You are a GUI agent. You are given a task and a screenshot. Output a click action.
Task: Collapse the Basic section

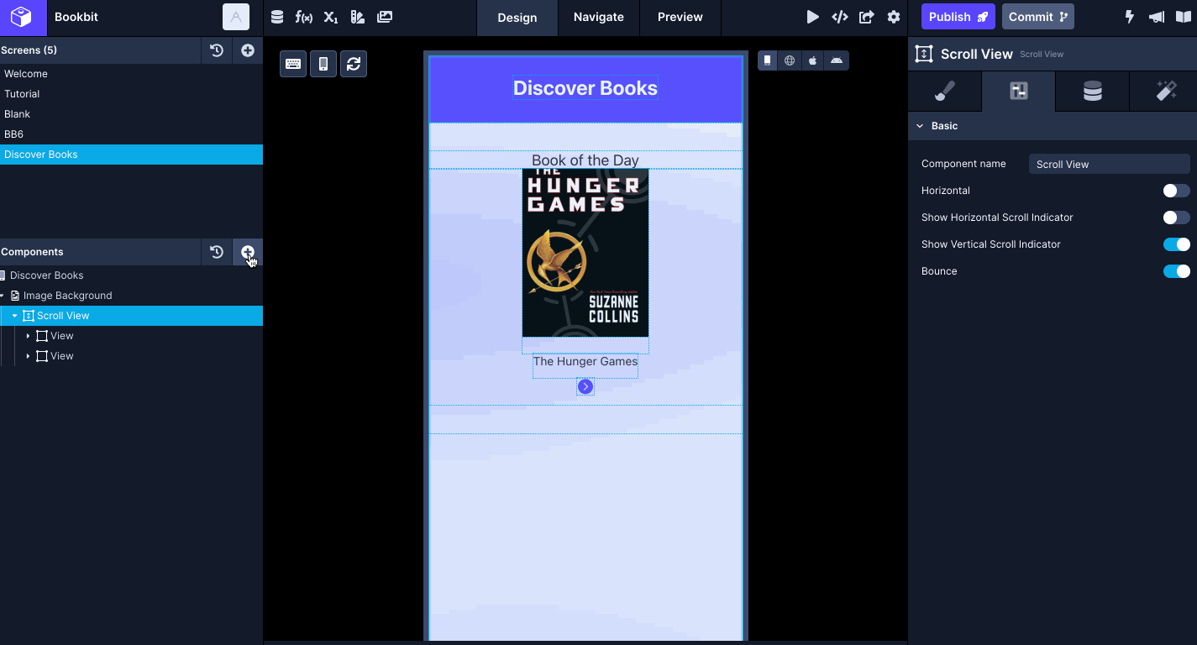tap(921, 126)
